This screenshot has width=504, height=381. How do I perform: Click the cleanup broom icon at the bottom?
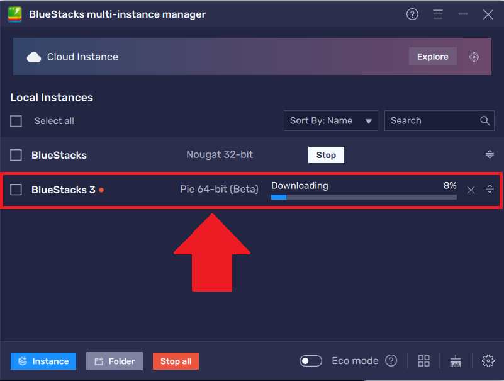tap(456, 361)
